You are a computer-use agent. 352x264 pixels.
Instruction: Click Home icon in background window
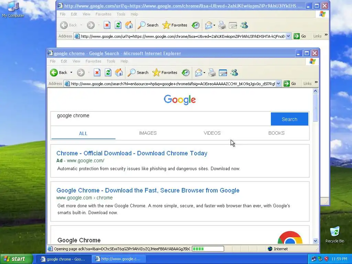(x=129, y=25)
